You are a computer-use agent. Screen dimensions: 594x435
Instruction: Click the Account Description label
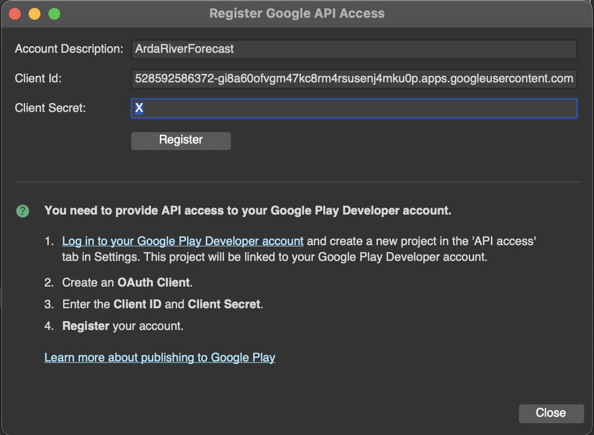[69, 49]
